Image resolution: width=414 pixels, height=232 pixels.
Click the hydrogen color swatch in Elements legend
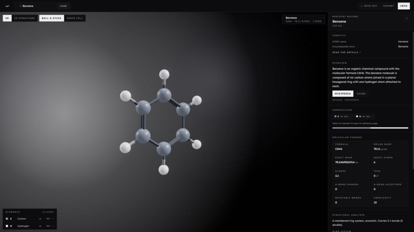coord(7,226)
